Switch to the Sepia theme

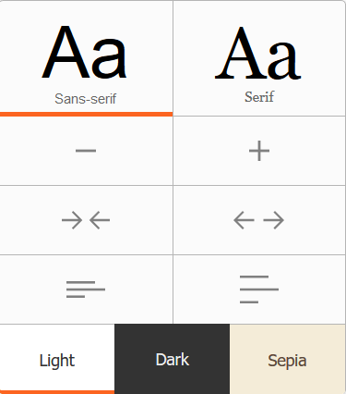click(288, 359)
